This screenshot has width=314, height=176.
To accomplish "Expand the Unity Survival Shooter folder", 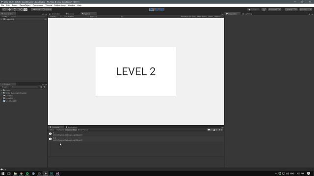I will [x=1, y=93].
